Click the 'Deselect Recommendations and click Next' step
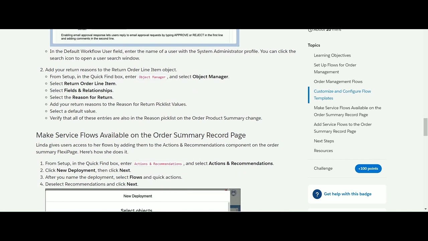This screenshot has width=428, height=241. click(92, 184)
